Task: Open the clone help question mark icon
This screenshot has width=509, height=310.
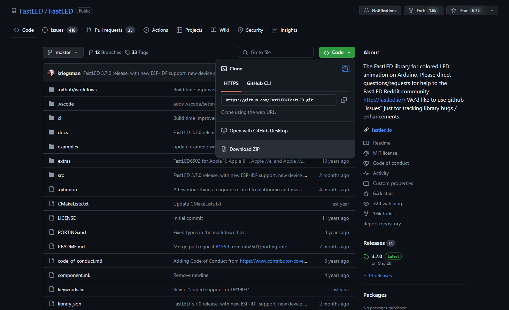Action: point(346,69)
